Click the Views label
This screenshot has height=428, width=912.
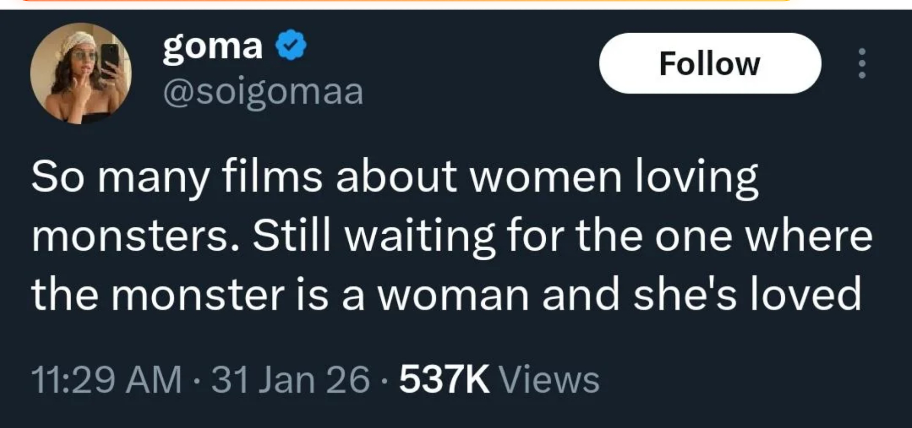pyautogui.click(x=549, y=380)
